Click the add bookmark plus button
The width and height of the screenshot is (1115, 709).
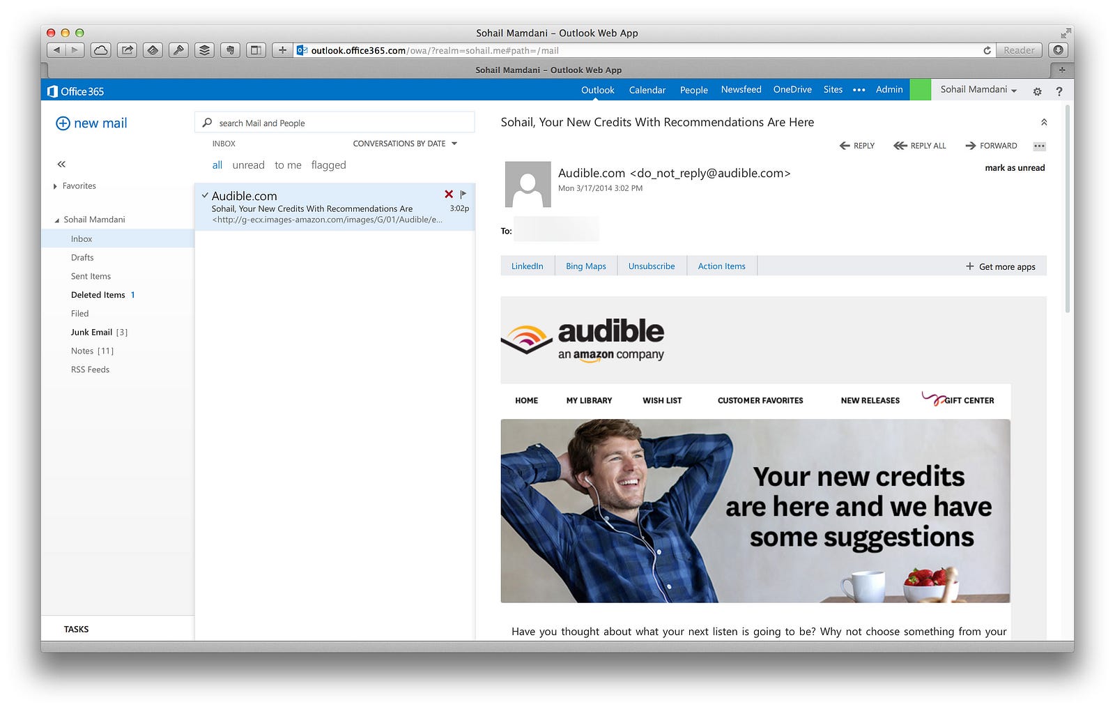tap(282, 50)
